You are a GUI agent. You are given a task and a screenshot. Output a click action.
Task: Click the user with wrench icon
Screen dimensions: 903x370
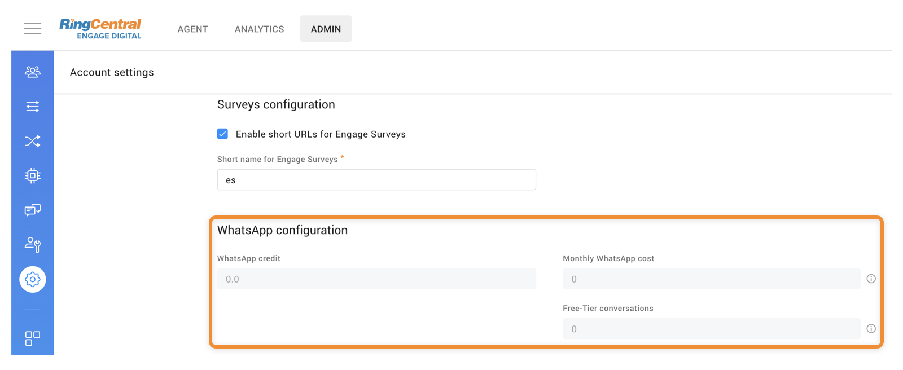(x=33, y=244)
